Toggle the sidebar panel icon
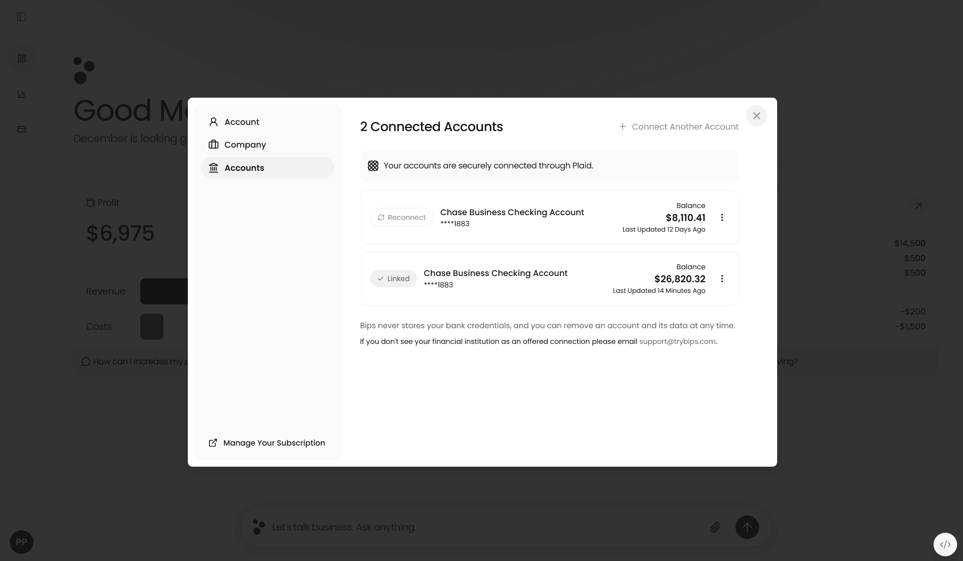Viewport: 963px width, 561px height. tap(22, 16)
